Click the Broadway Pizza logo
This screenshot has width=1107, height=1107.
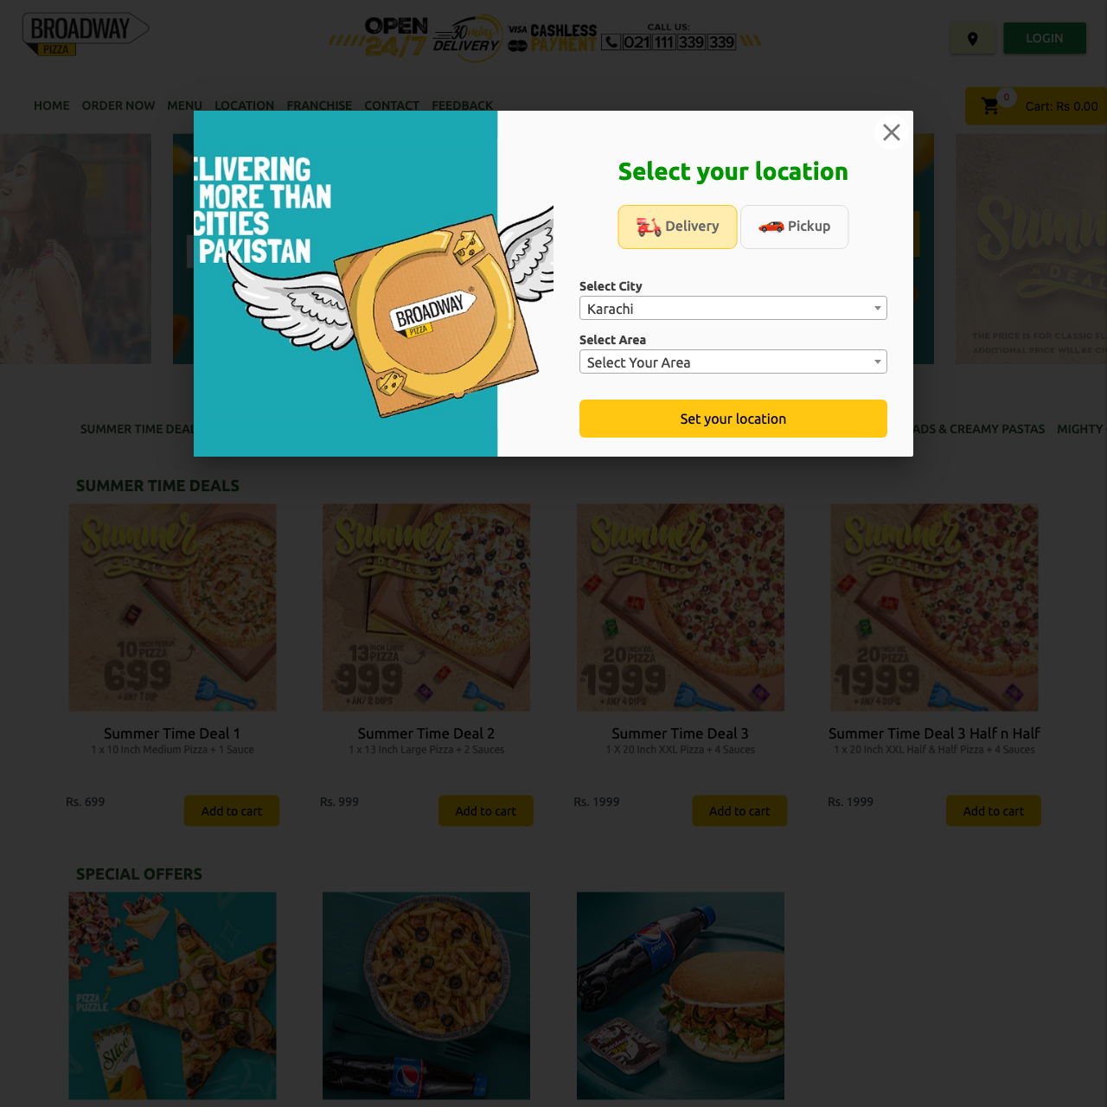85,35
